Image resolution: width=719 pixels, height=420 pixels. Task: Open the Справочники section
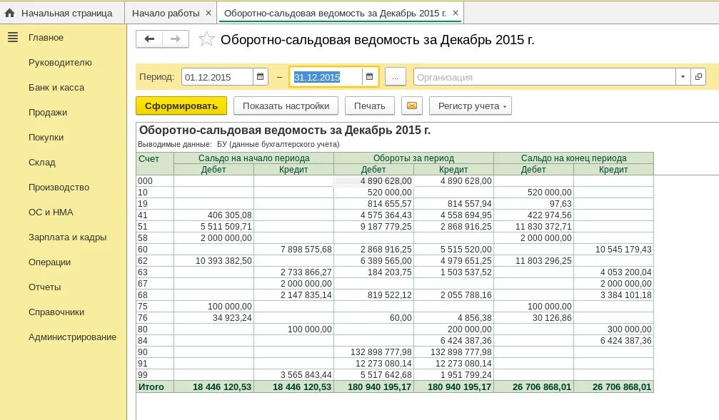pos(56,312)
